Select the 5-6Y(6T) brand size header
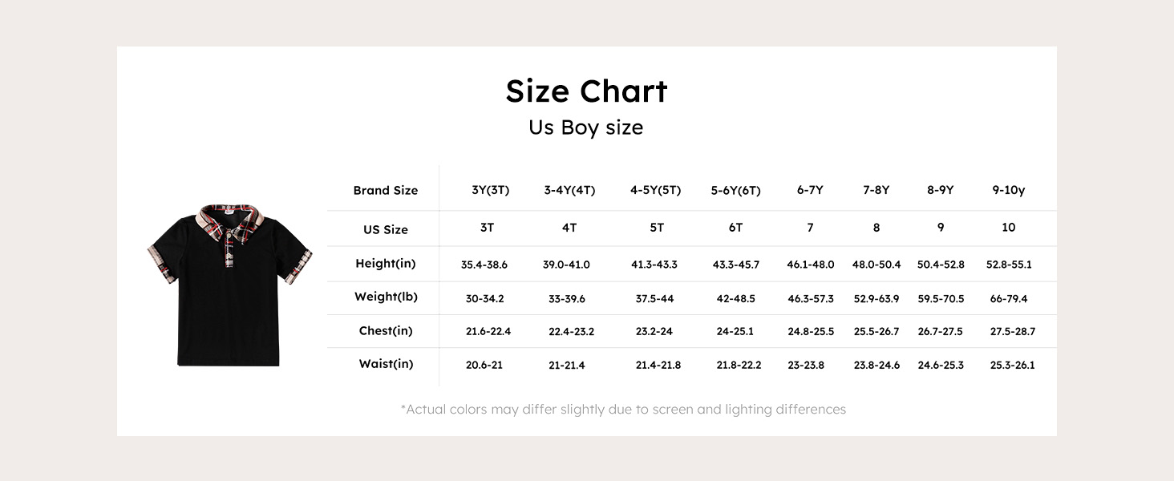 point(735,191)
